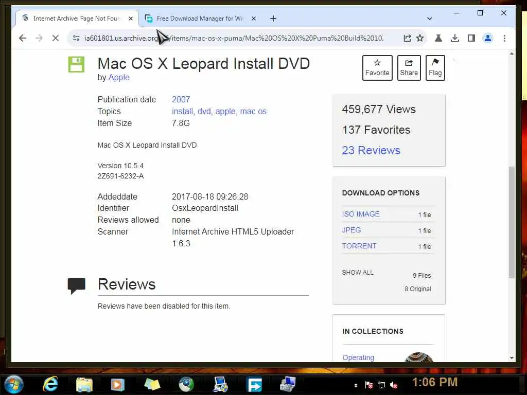527x395 pixels.
Task: Open the Chromium browser taskbar icon
Action: (186, 385)
